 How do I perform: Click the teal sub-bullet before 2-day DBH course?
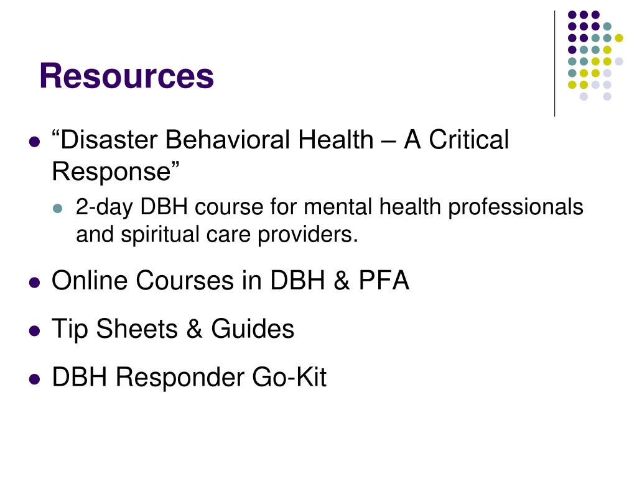(58, 209)
